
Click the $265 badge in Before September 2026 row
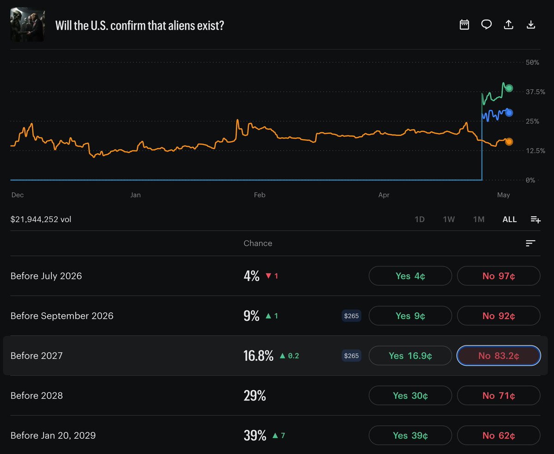tap(351, 316)
